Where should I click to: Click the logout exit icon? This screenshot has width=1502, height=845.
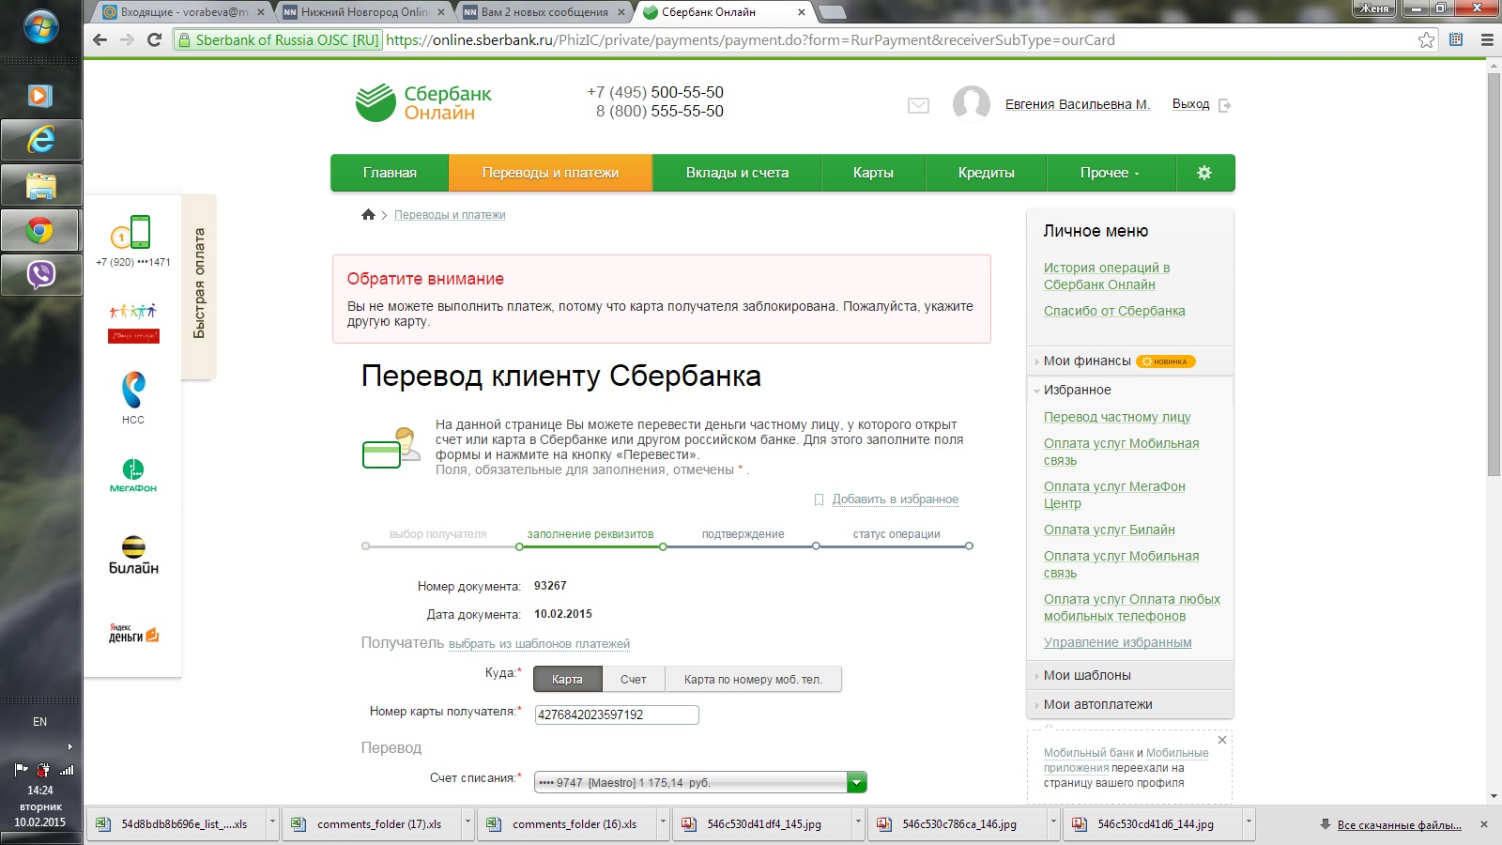click(x=1224, y=105)
